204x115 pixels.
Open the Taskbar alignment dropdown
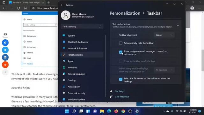(x=164, y=35)
